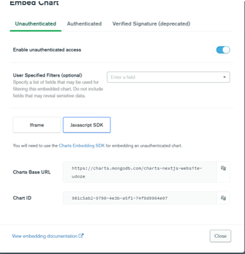Screen dimensions: 245x254
Task: Open the filter field dropdown arrow
Action: (224, 77)
